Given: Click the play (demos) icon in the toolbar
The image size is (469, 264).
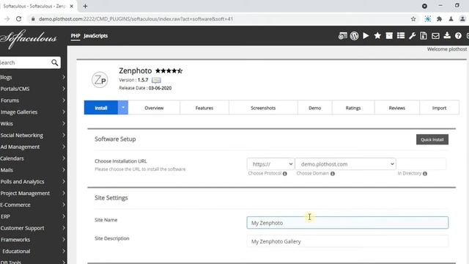Looking at the screenshot, I should tap(366, 36).
